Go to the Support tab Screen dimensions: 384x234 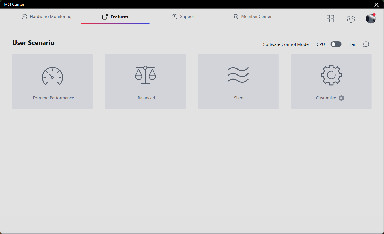[x=184, y=17]
